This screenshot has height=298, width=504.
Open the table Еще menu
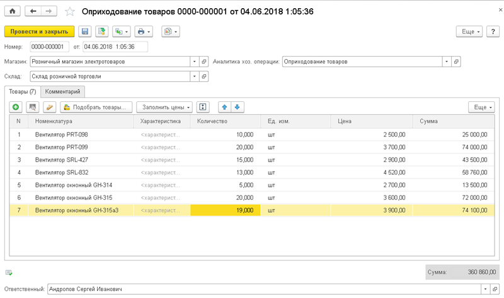[x=481, y=107]
